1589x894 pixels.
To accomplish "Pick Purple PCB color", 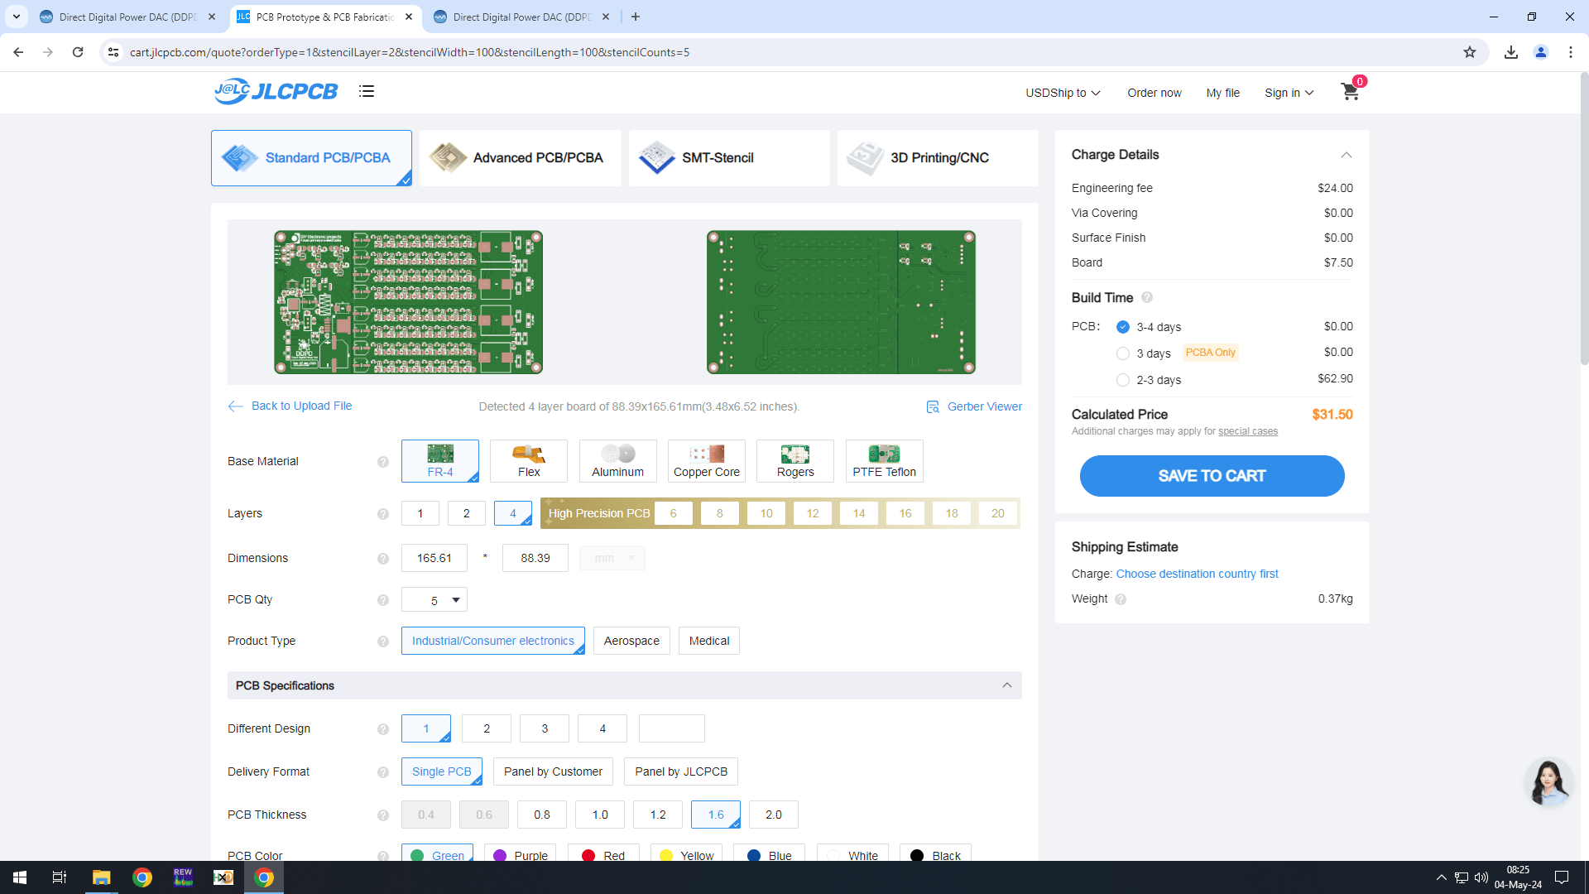I will [x=521, y=854].
